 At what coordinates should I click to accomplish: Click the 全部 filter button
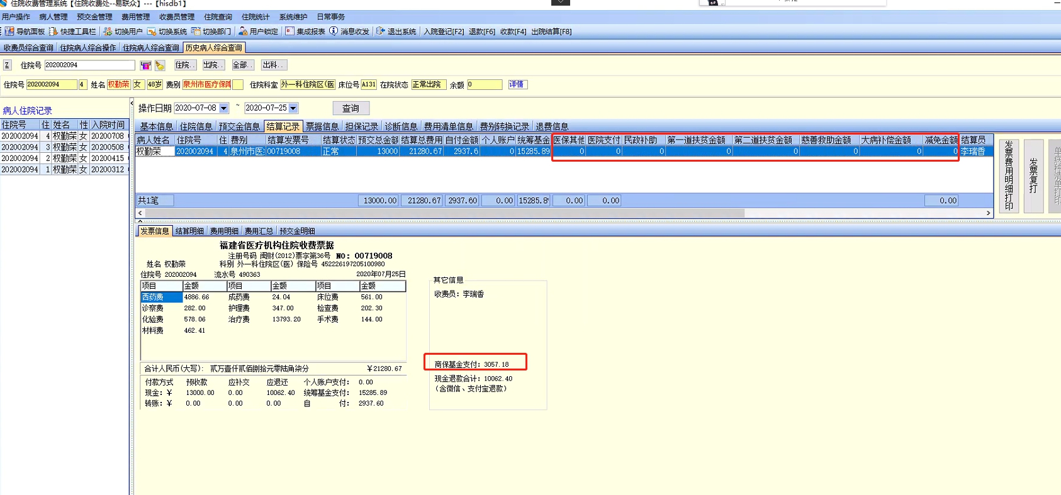click(242, 65)
